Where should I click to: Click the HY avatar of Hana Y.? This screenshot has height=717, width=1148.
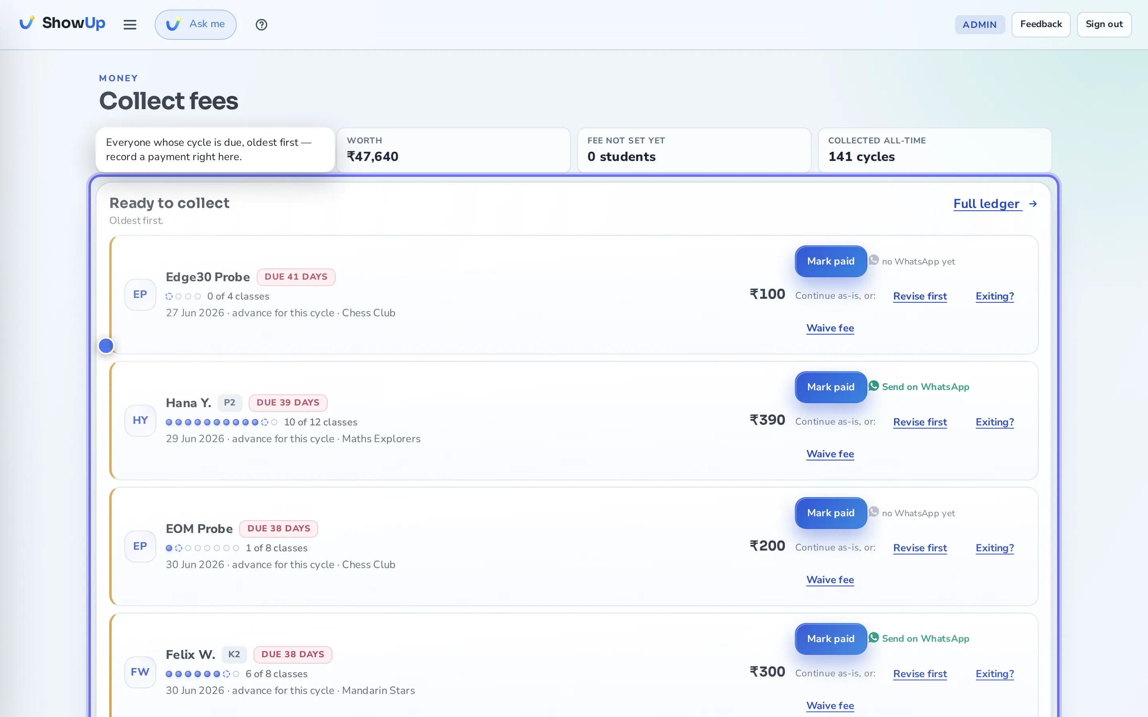pos(140,420)
